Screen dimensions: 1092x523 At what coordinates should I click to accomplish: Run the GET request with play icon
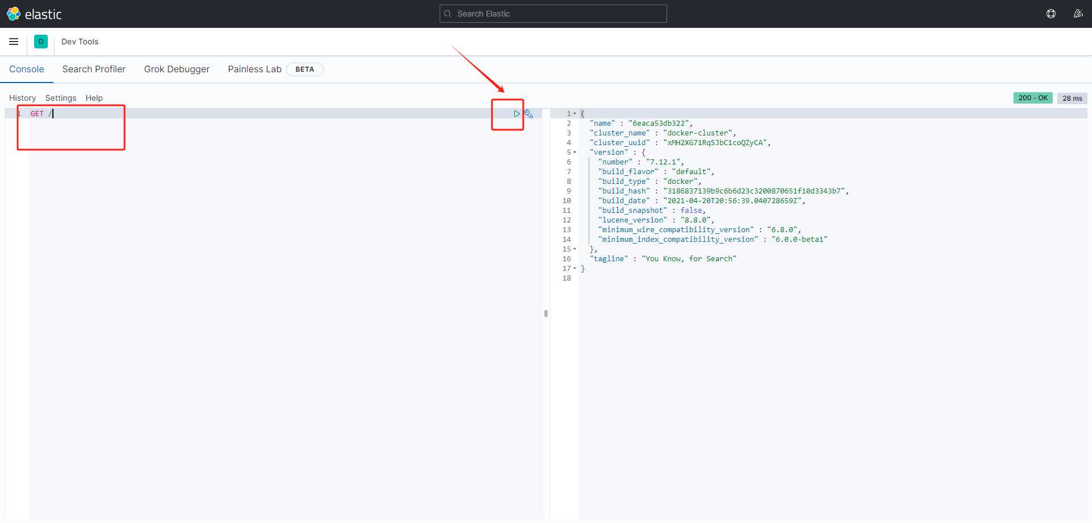516,114
